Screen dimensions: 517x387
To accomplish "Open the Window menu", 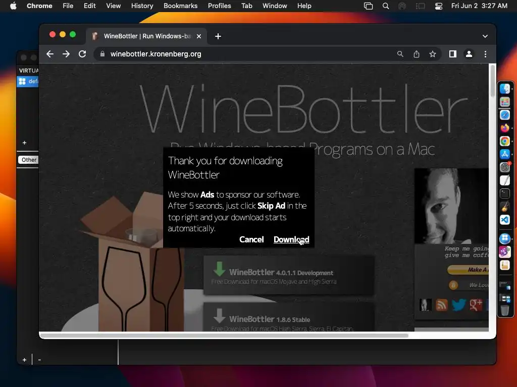I will pos(275,6).
